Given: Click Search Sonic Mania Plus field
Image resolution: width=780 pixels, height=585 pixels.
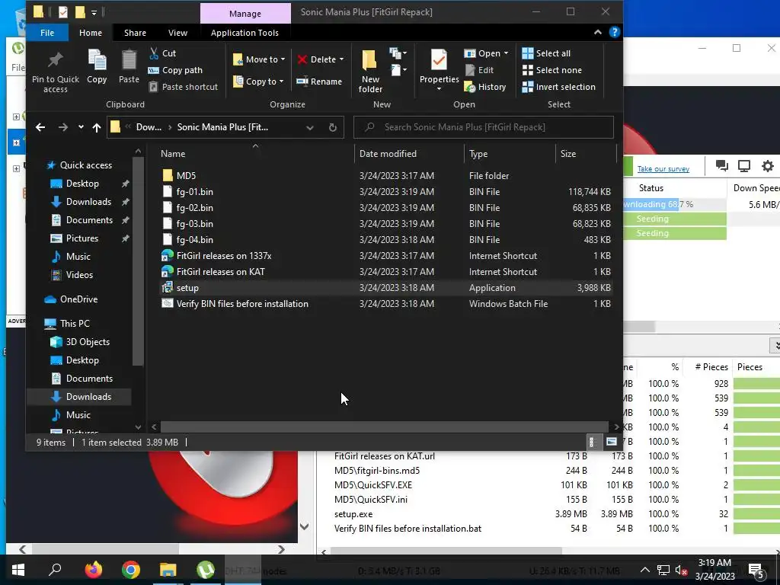Looking at the screenshot, I should 484,127.
